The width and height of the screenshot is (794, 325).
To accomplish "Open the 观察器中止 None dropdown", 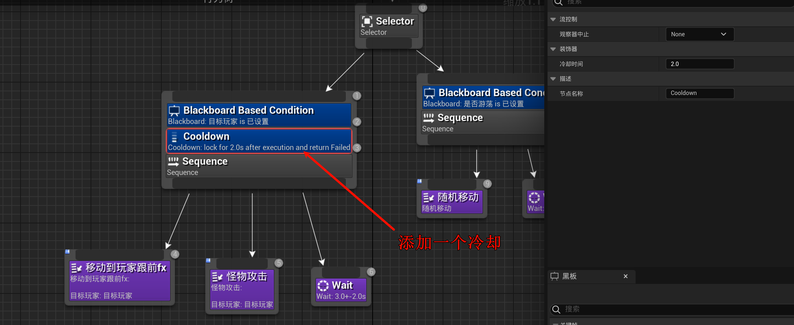I will tap(699, 34).
